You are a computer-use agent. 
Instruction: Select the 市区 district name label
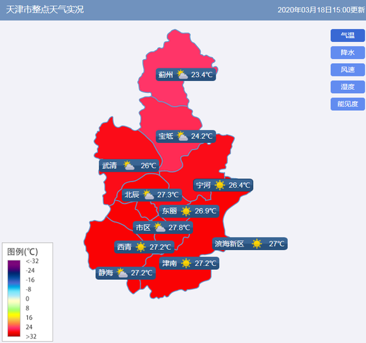(x=143, y=227)
